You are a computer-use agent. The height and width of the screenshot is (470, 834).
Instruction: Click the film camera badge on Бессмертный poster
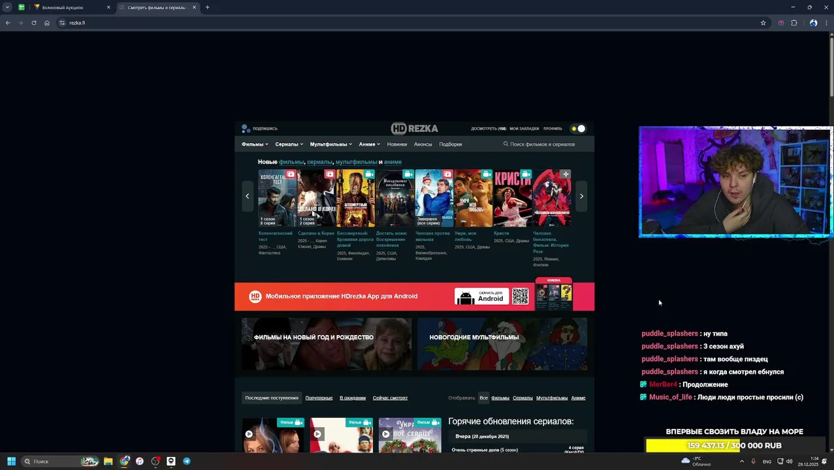point(369,174)
